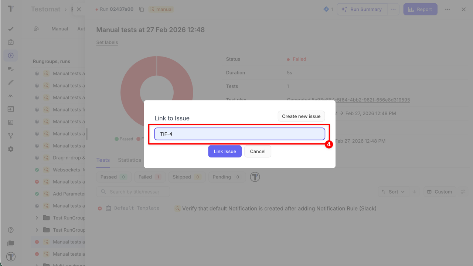This screenshot has width=473, height=266.
Task: Select the Pipelines branching icon in sidebar
Action: (x=10, y=135)
